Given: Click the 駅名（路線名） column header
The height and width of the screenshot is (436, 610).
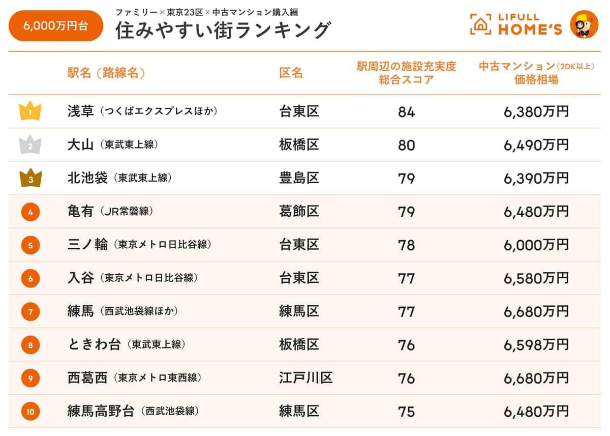Looking at the screenshot, I should pyautogui.click(x=106, y=73).
